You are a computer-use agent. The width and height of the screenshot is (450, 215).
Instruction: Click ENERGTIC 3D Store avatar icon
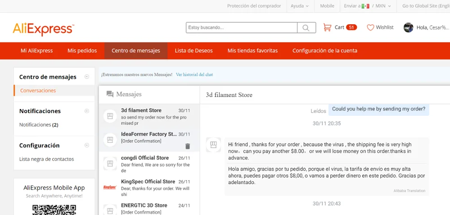tap(110, 211)
